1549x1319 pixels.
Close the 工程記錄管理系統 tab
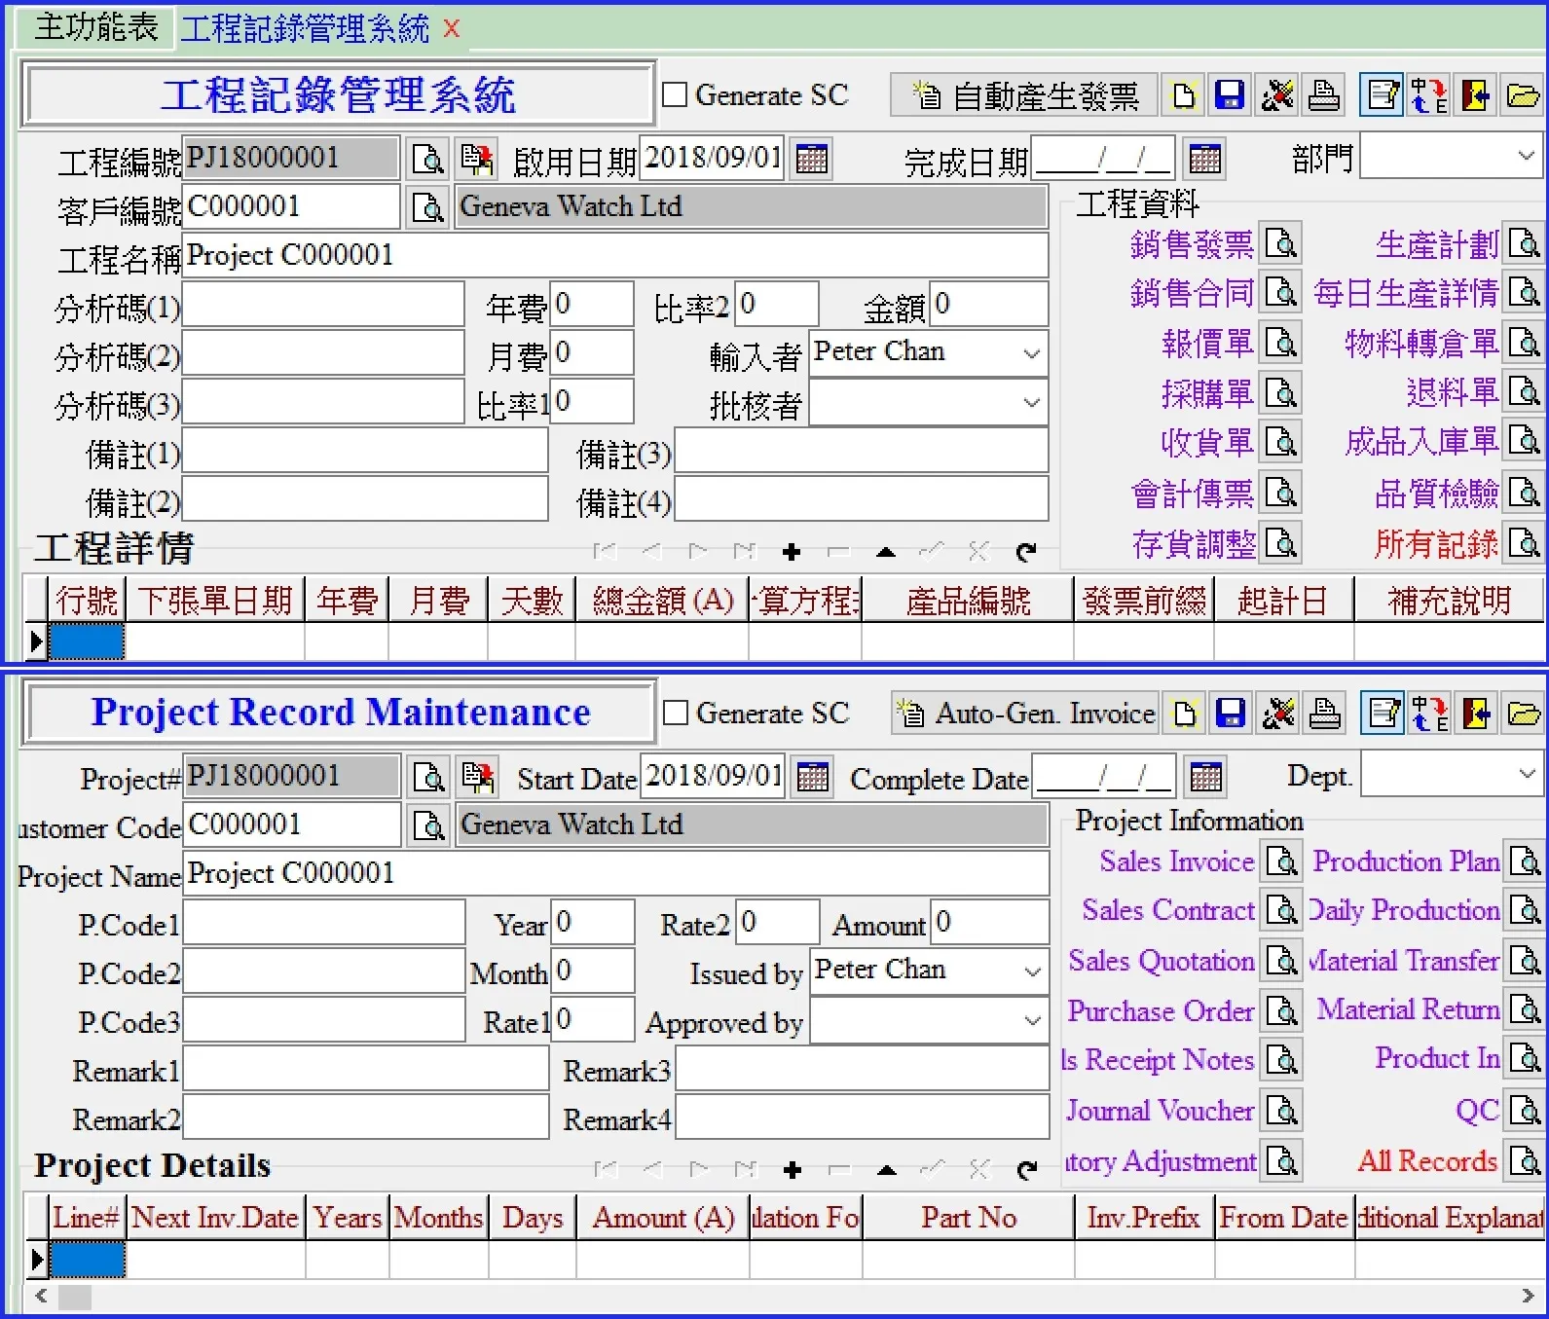coord(452,29)
